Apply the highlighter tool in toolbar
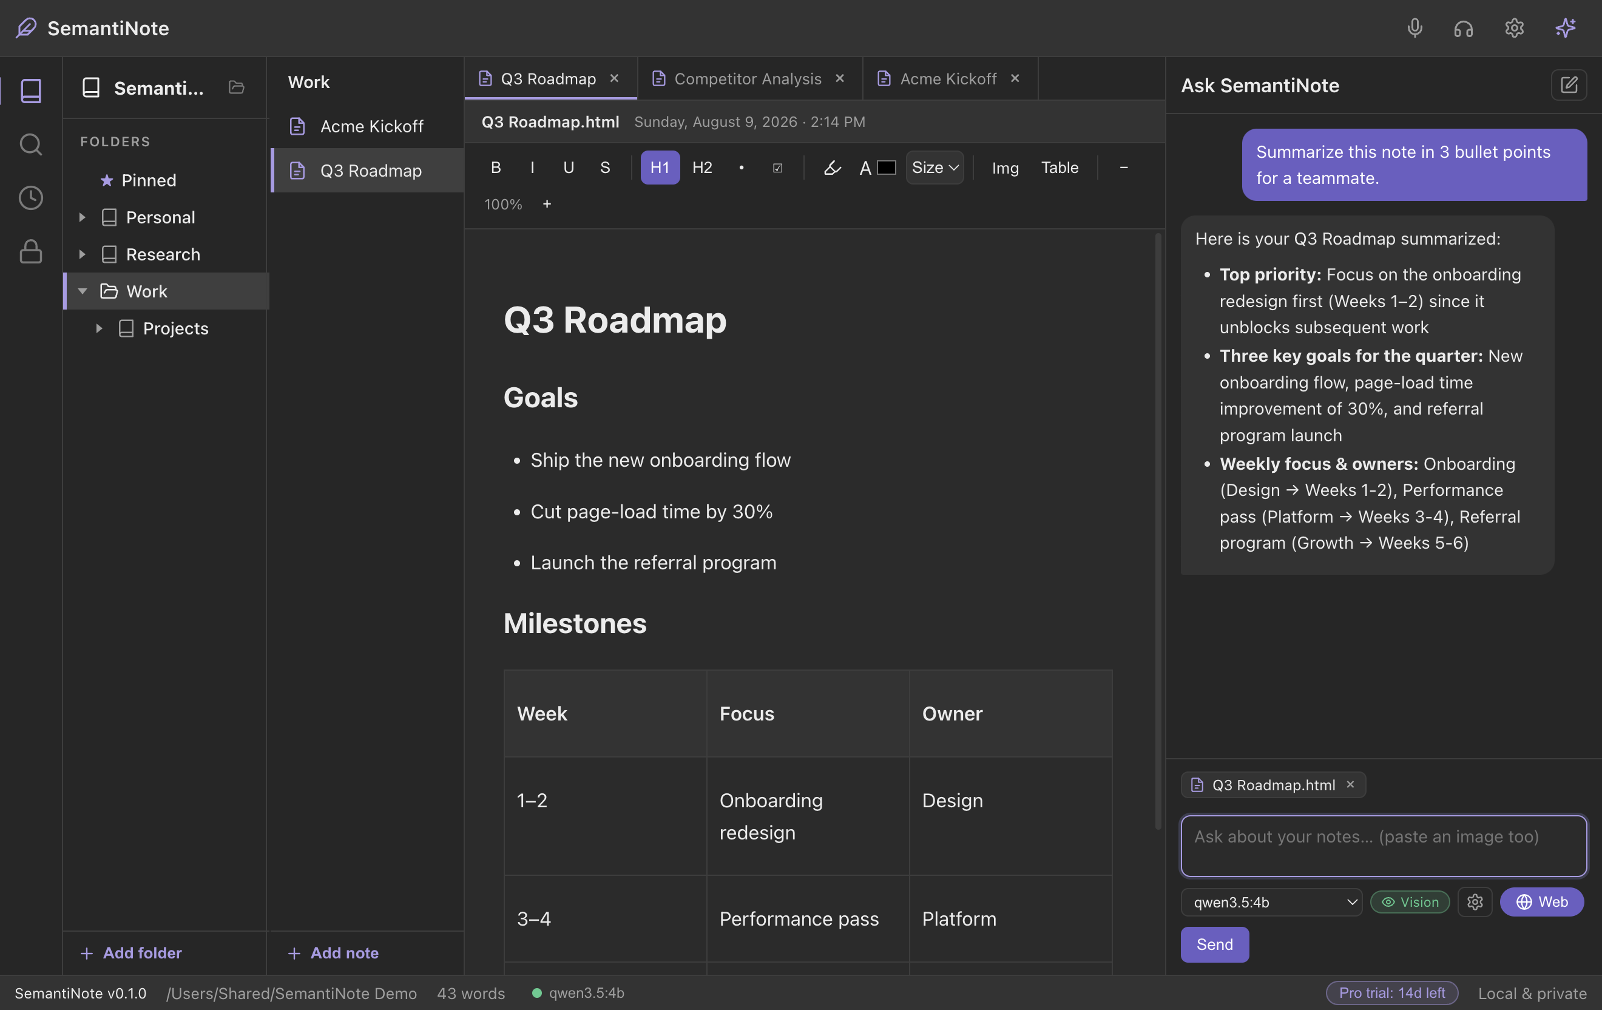The width and height of the screenshot is (1602, 1010). coord(831,168)
